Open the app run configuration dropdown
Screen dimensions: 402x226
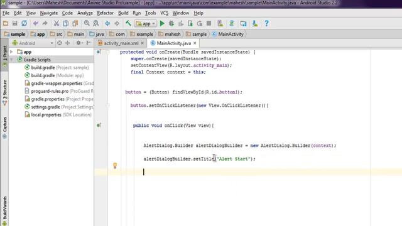[x=145, y=24]
